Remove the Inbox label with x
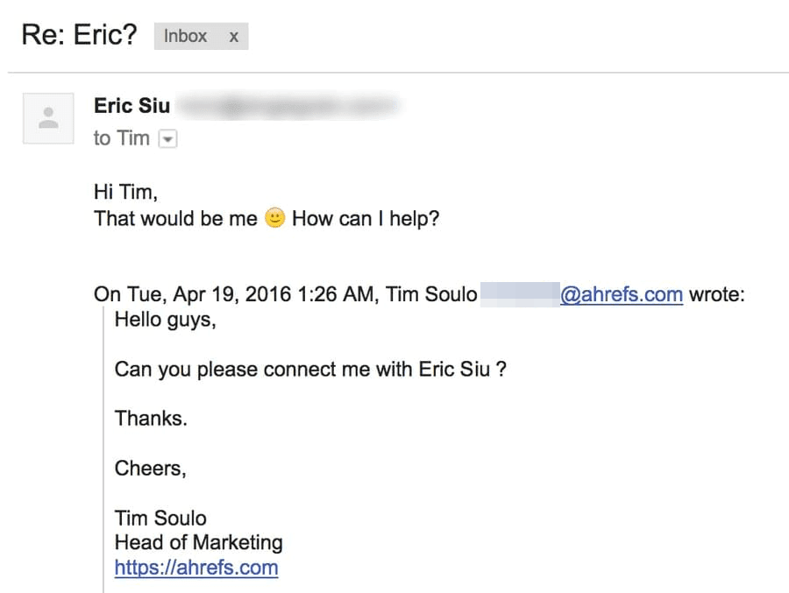Viewport: 789px width, 593px height. (x=233, y=37)
